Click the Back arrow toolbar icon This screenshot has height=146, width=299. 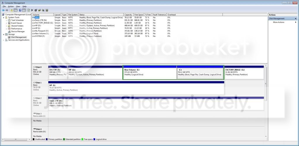click(3, 10)
